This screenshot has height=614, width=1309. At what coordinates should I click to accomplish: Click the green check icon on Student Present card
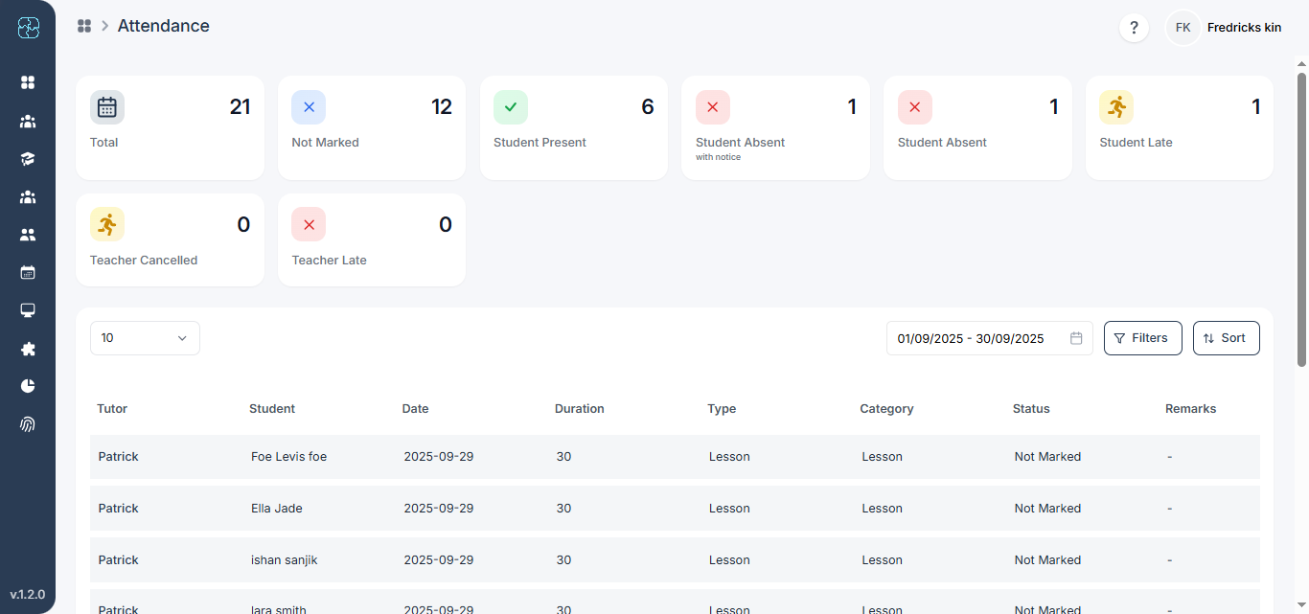[511, 107]
